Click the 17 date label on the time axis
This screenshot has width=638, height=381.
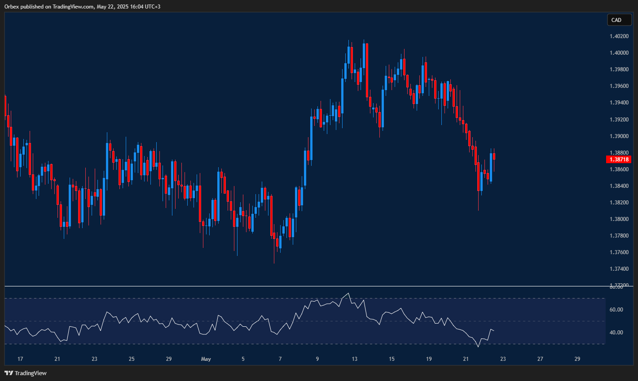[20, 359]
